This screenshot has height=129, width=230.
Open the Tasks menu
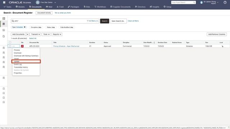(7, 7)
